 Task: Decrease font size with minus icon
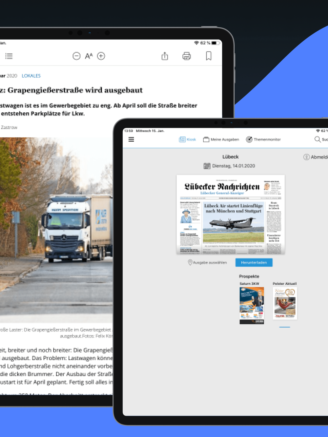pyautogui.click(x=76, y=56)
